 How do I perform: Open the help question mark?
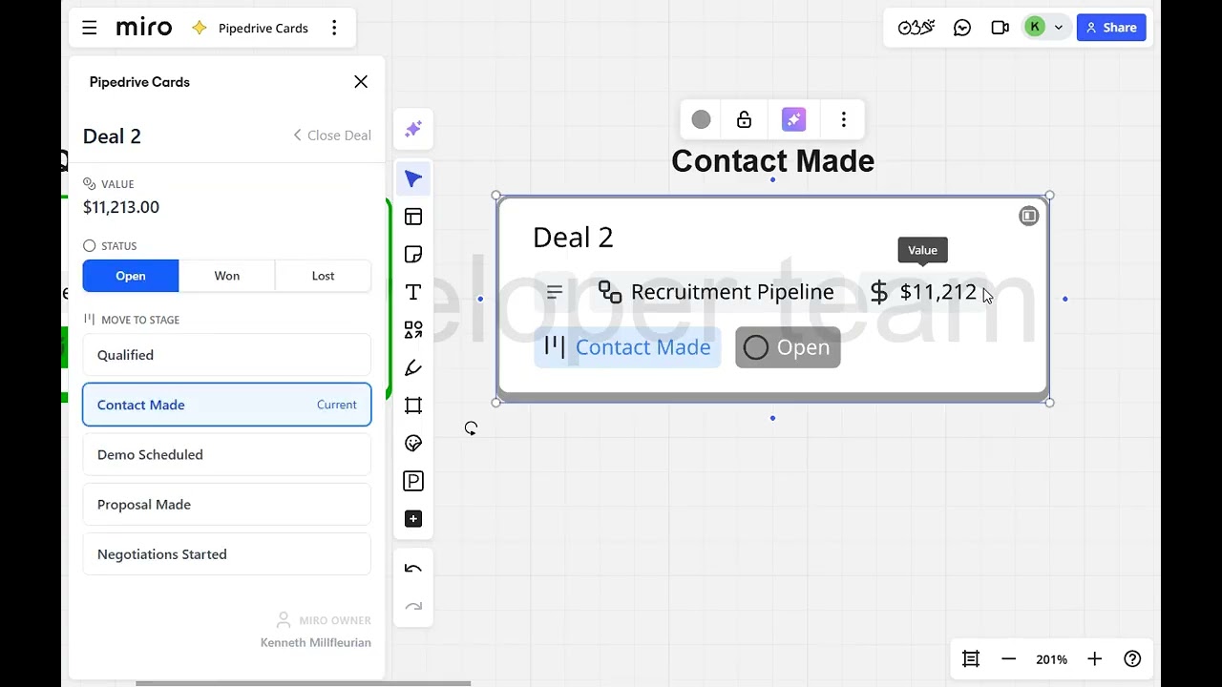[x=1132, y=659]
